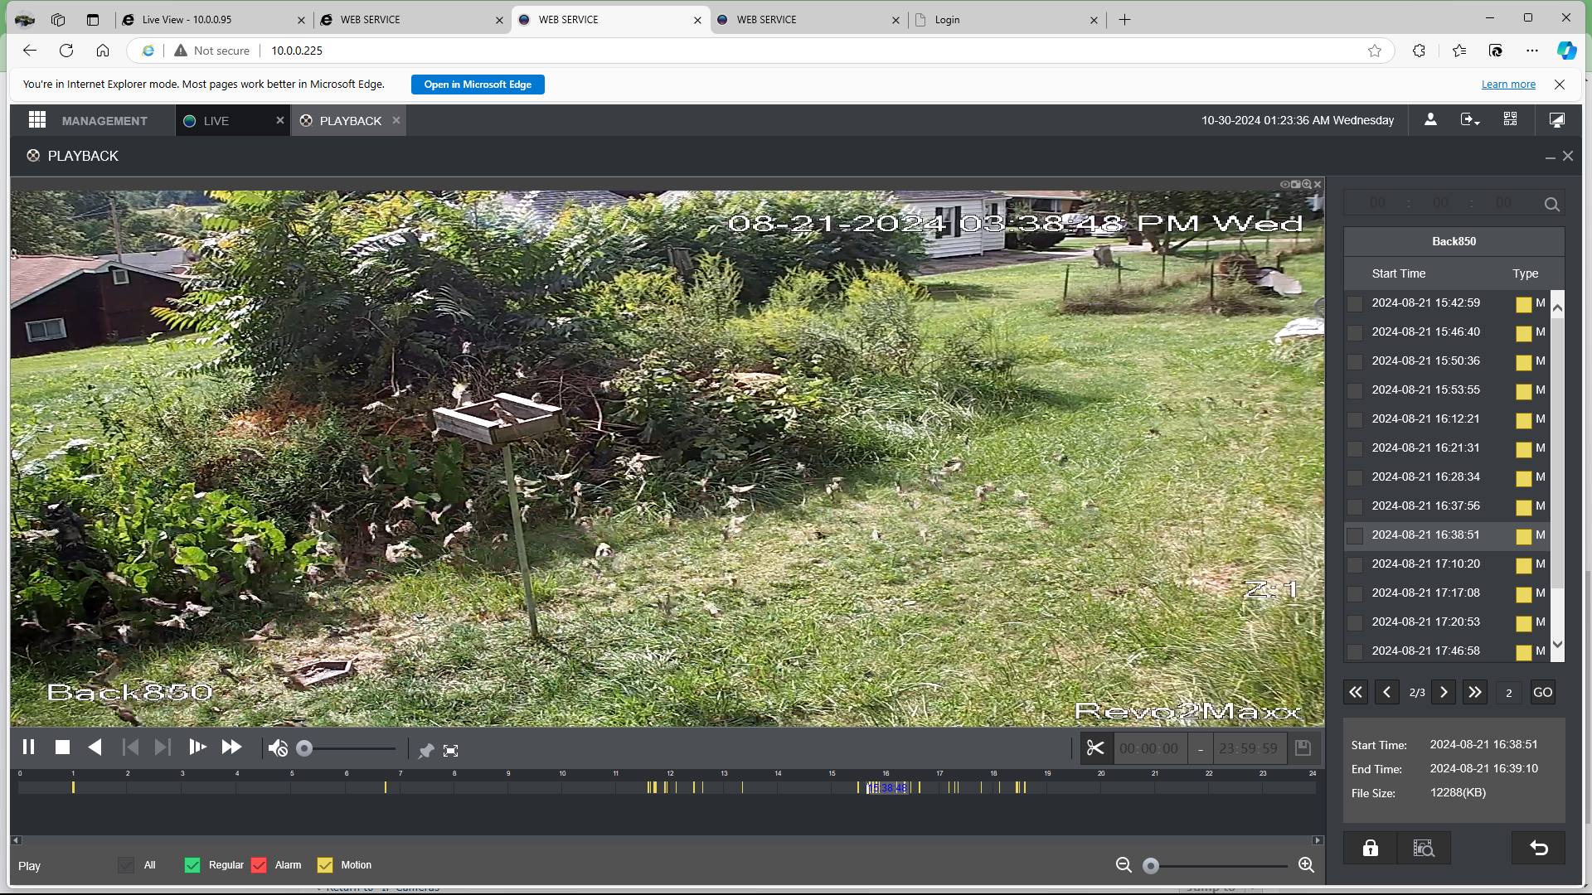Click the volume slider handle
Viewport: 1592px width, 895px height.
click(x=304, y=748)
